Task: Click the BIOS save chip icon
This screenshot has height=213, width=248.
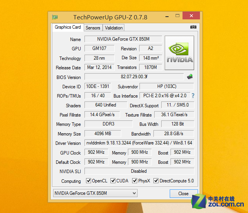Action: pyautogui.click(x=190, y=77)
